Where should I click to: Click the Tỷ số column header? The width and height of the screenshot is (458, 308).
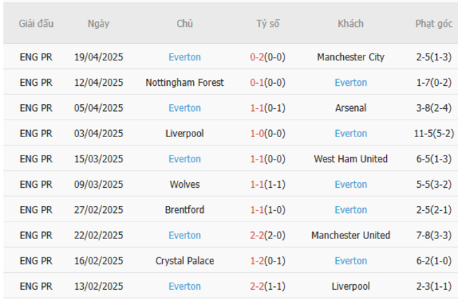click(x=268, y=23)
